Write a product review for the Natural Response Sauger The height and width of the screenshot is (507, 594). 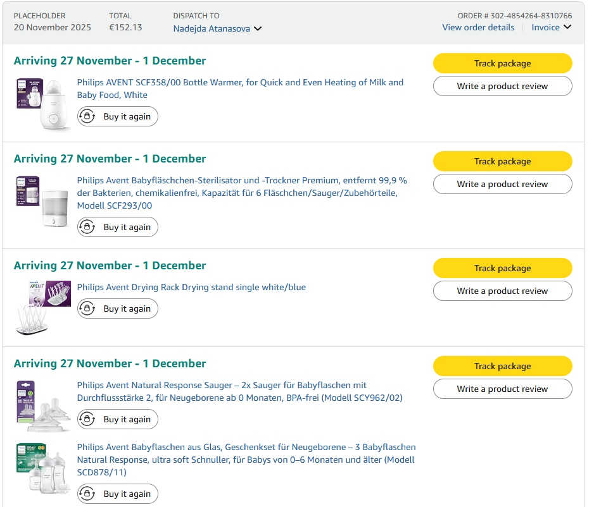click(x=502, y=389)
